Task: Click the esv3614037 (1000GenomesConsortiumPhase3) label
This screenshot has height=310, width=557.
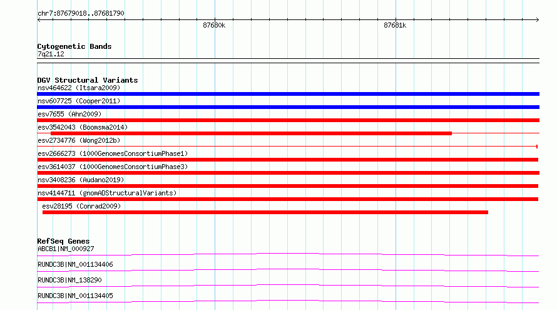Action: [x=113, y=167]
